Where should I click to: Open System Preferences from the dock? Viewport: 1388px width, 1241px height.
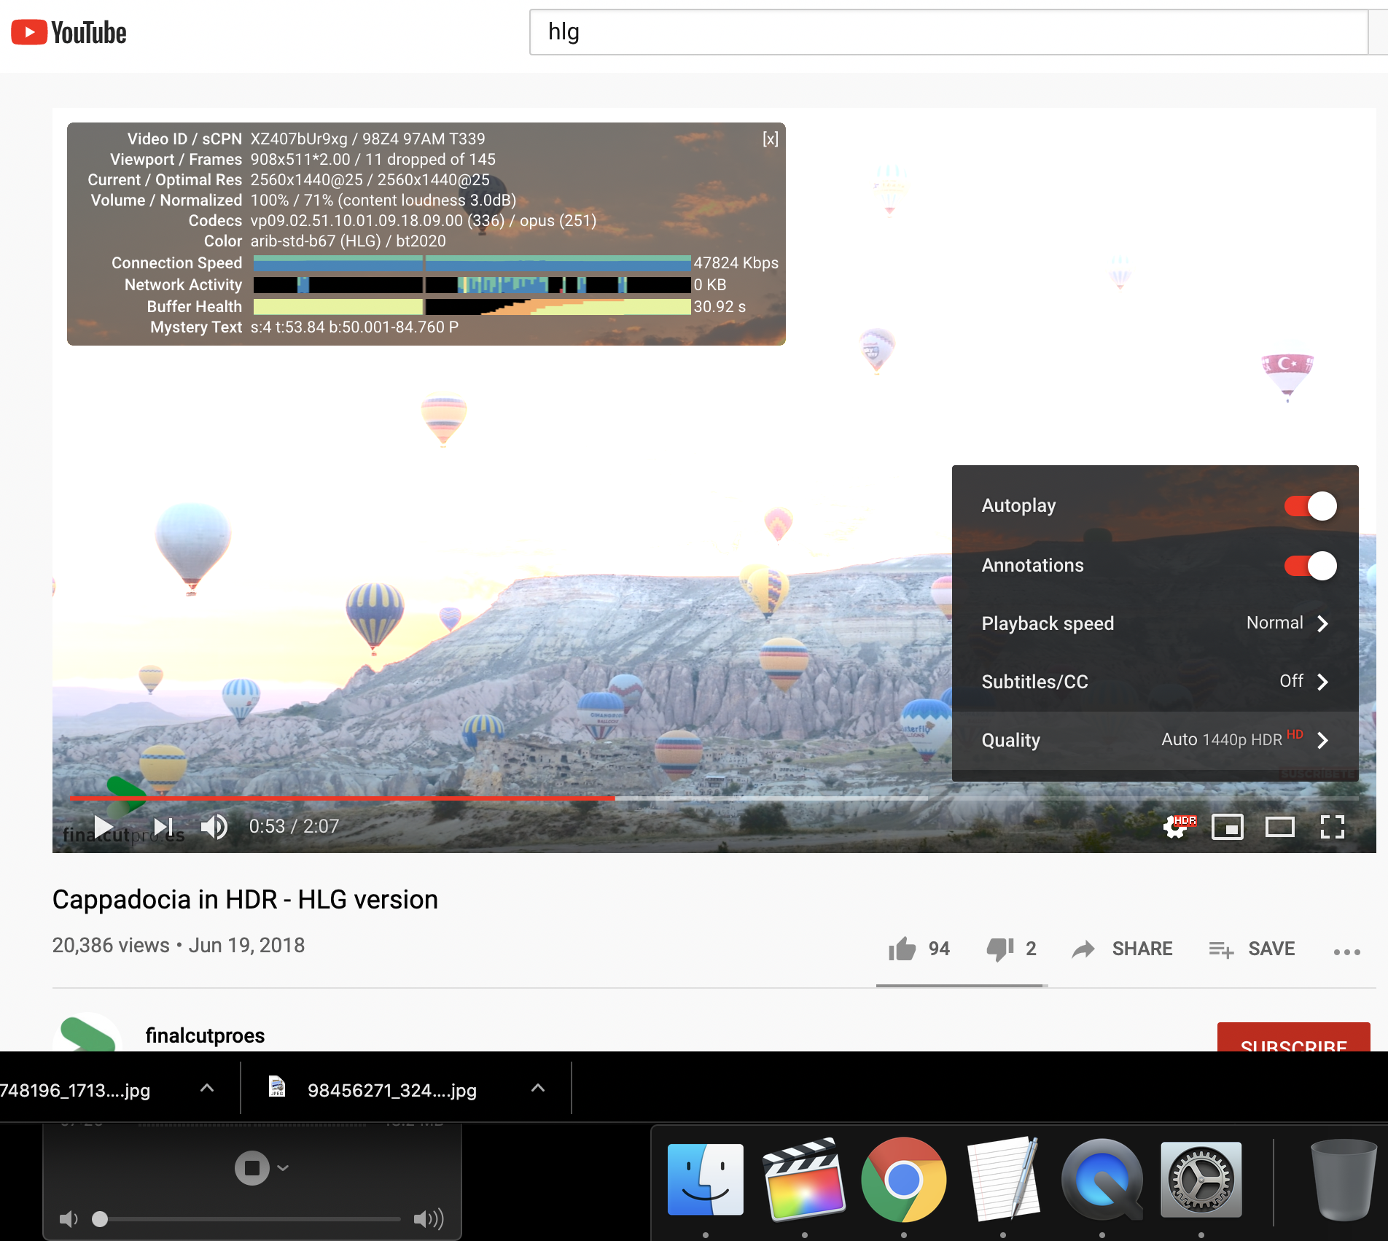1201,1179
